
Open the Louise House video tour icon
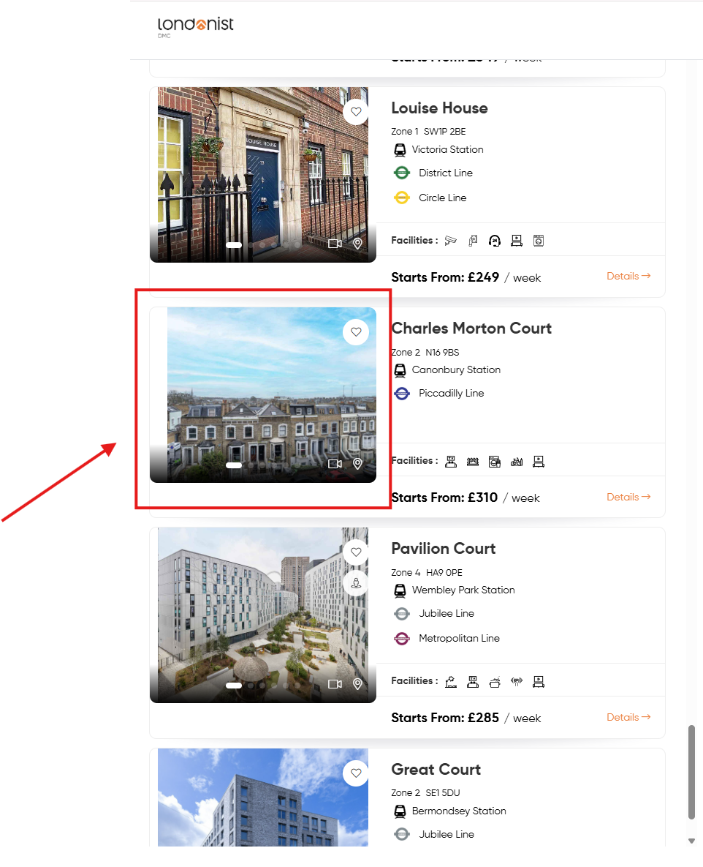335,244
